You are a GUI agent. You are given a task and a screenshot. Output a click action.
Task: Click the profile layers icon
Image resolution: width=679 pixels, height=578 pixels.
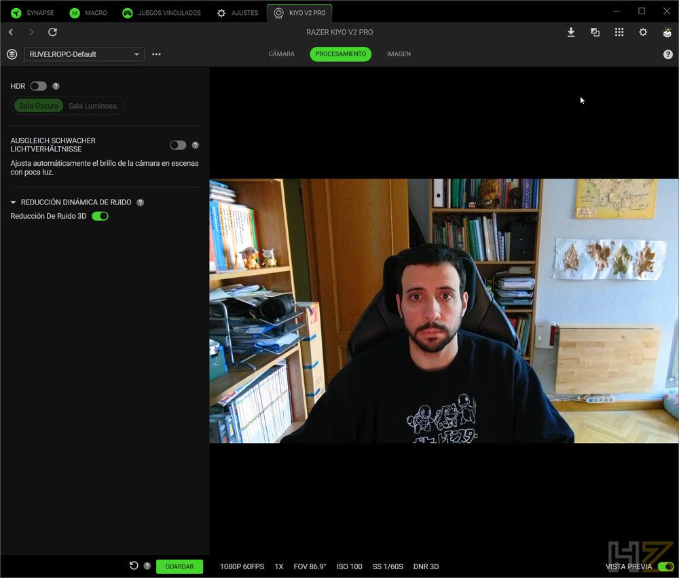12,54
